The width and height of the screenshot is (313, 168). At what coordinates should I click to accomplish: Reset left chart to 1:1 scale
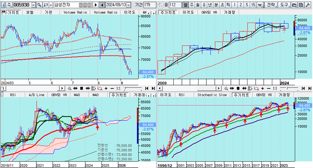[x=118, y=89]
